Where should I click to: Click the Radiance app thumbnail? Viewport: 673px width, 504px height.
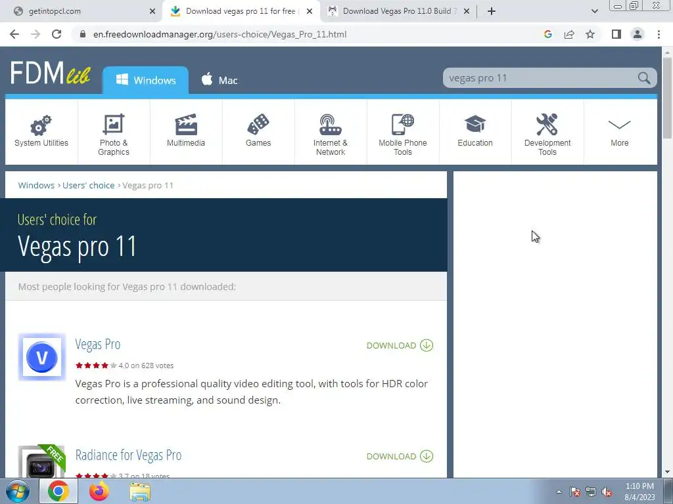point(41,461)
